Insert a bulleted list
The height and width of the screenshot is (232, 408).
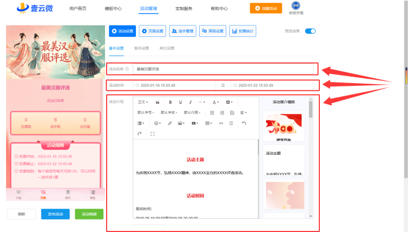point(212,112)
